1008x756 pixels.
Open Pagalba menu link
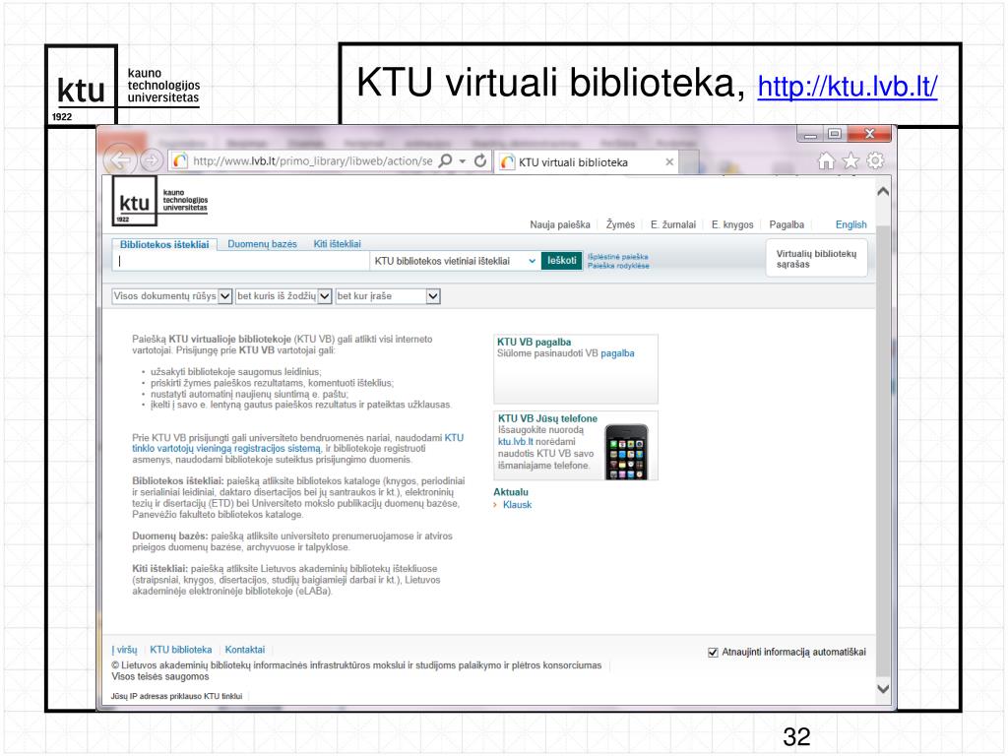click(787, 224)
